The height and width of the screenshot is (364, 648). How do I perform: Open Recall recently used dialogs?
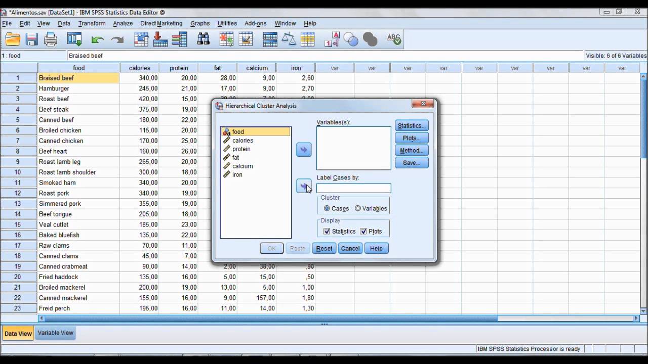pyautogui.click(x=74, y=39)
